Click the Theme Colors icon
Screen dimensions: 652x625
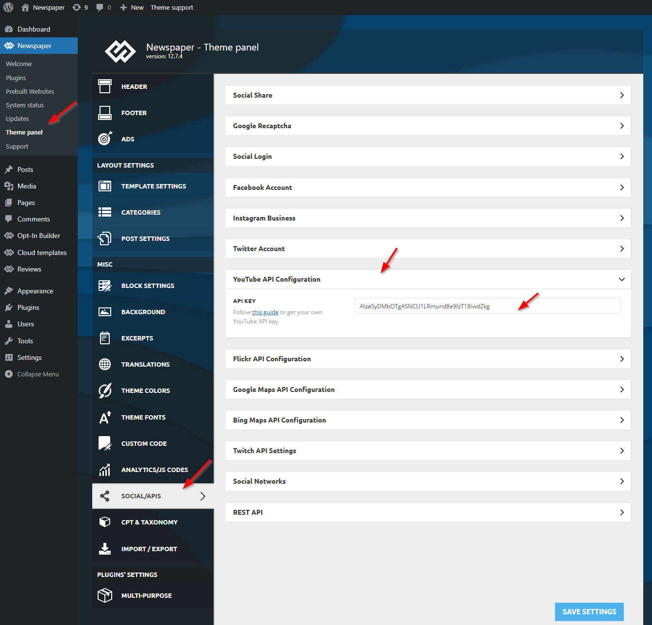(105, 390)
